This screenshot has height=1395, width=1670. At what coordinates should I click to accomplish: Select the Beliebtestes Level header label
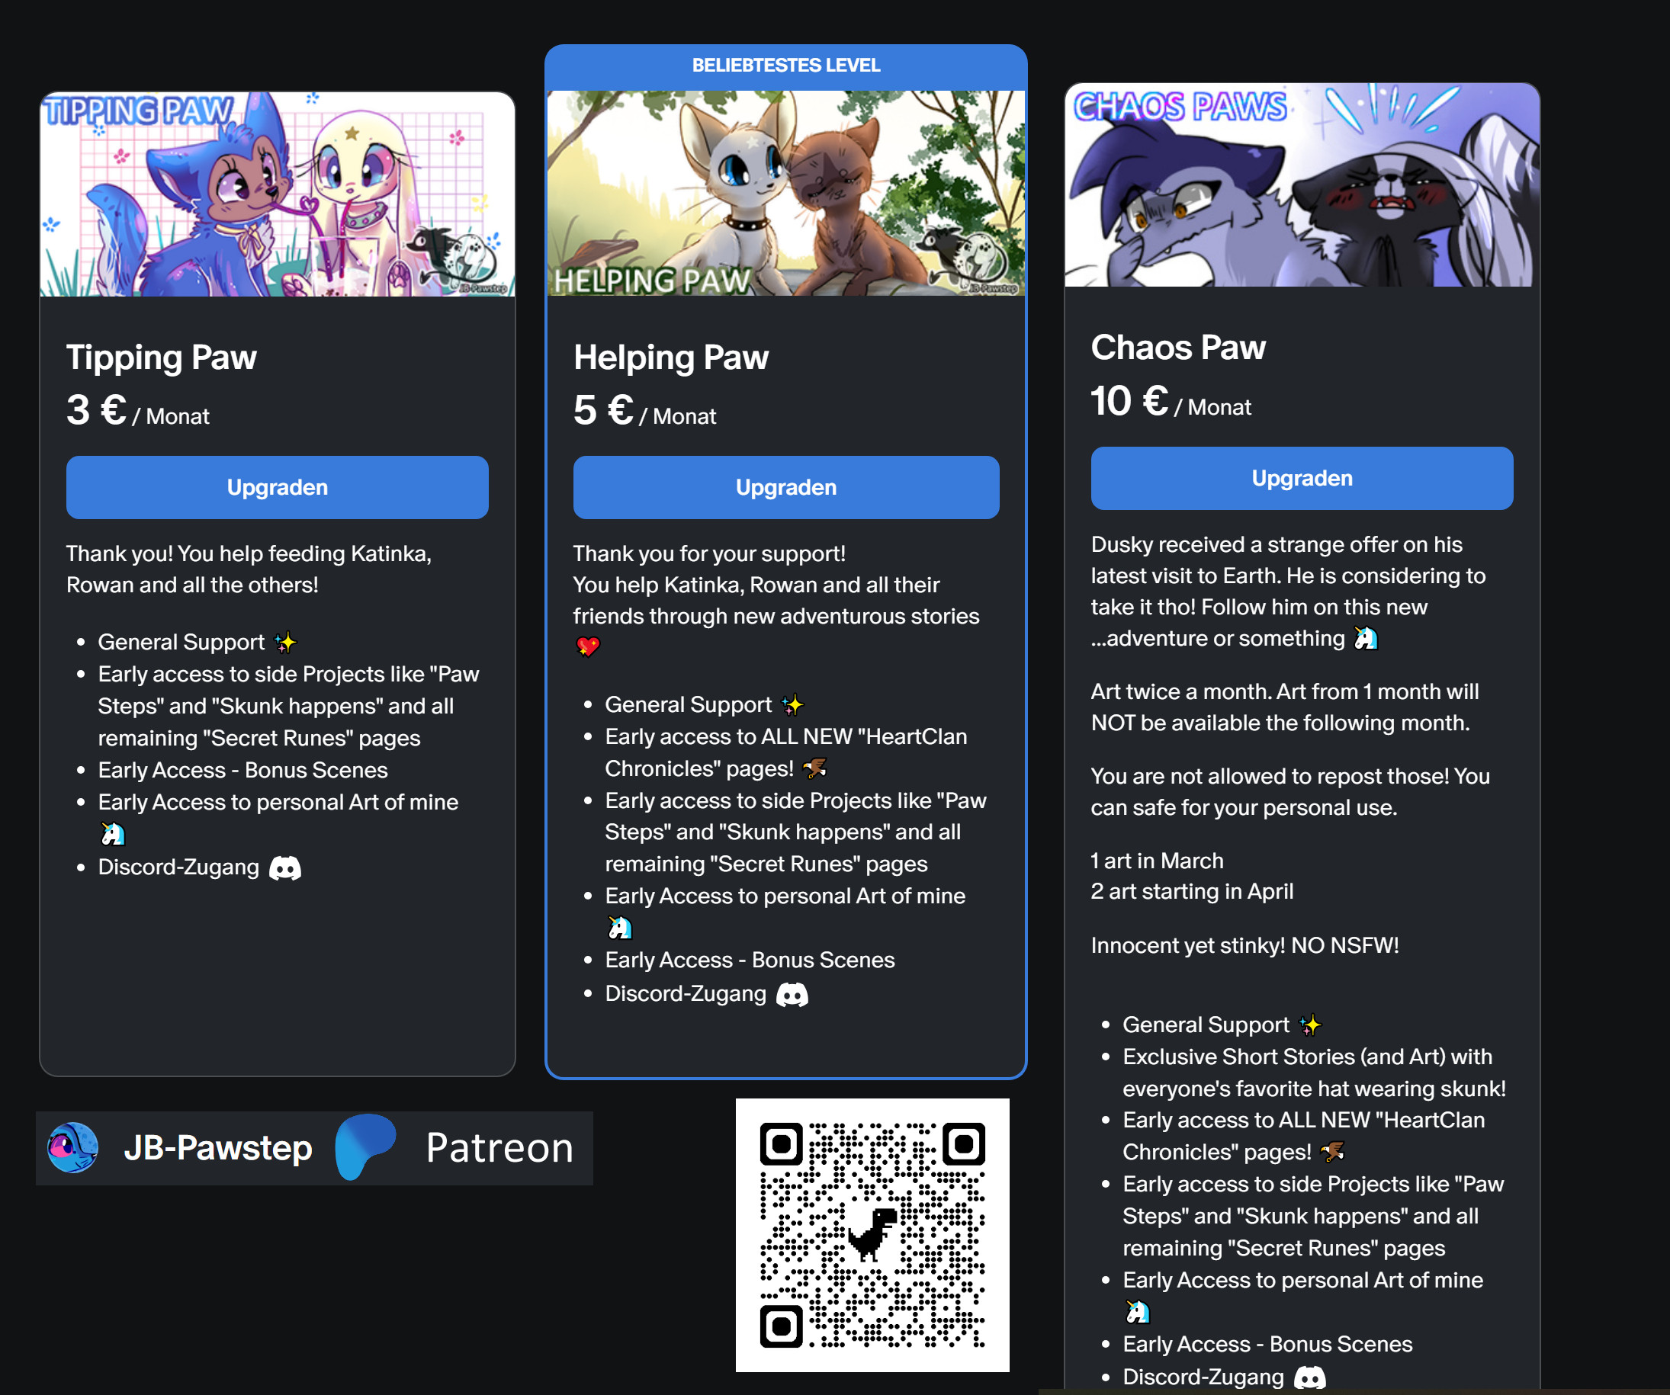[785, 66]
